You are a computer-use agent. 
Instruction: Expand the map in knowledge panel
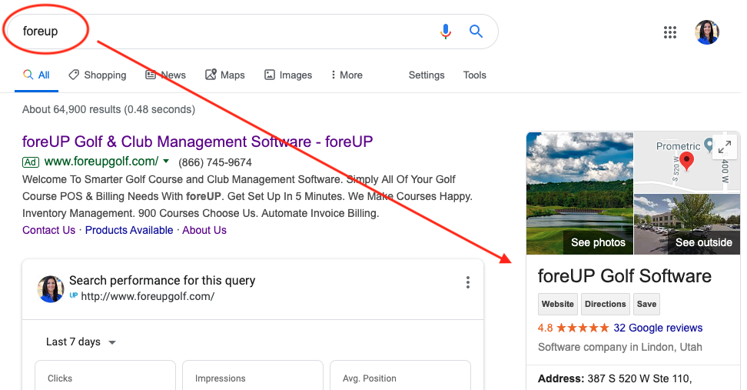724,147
